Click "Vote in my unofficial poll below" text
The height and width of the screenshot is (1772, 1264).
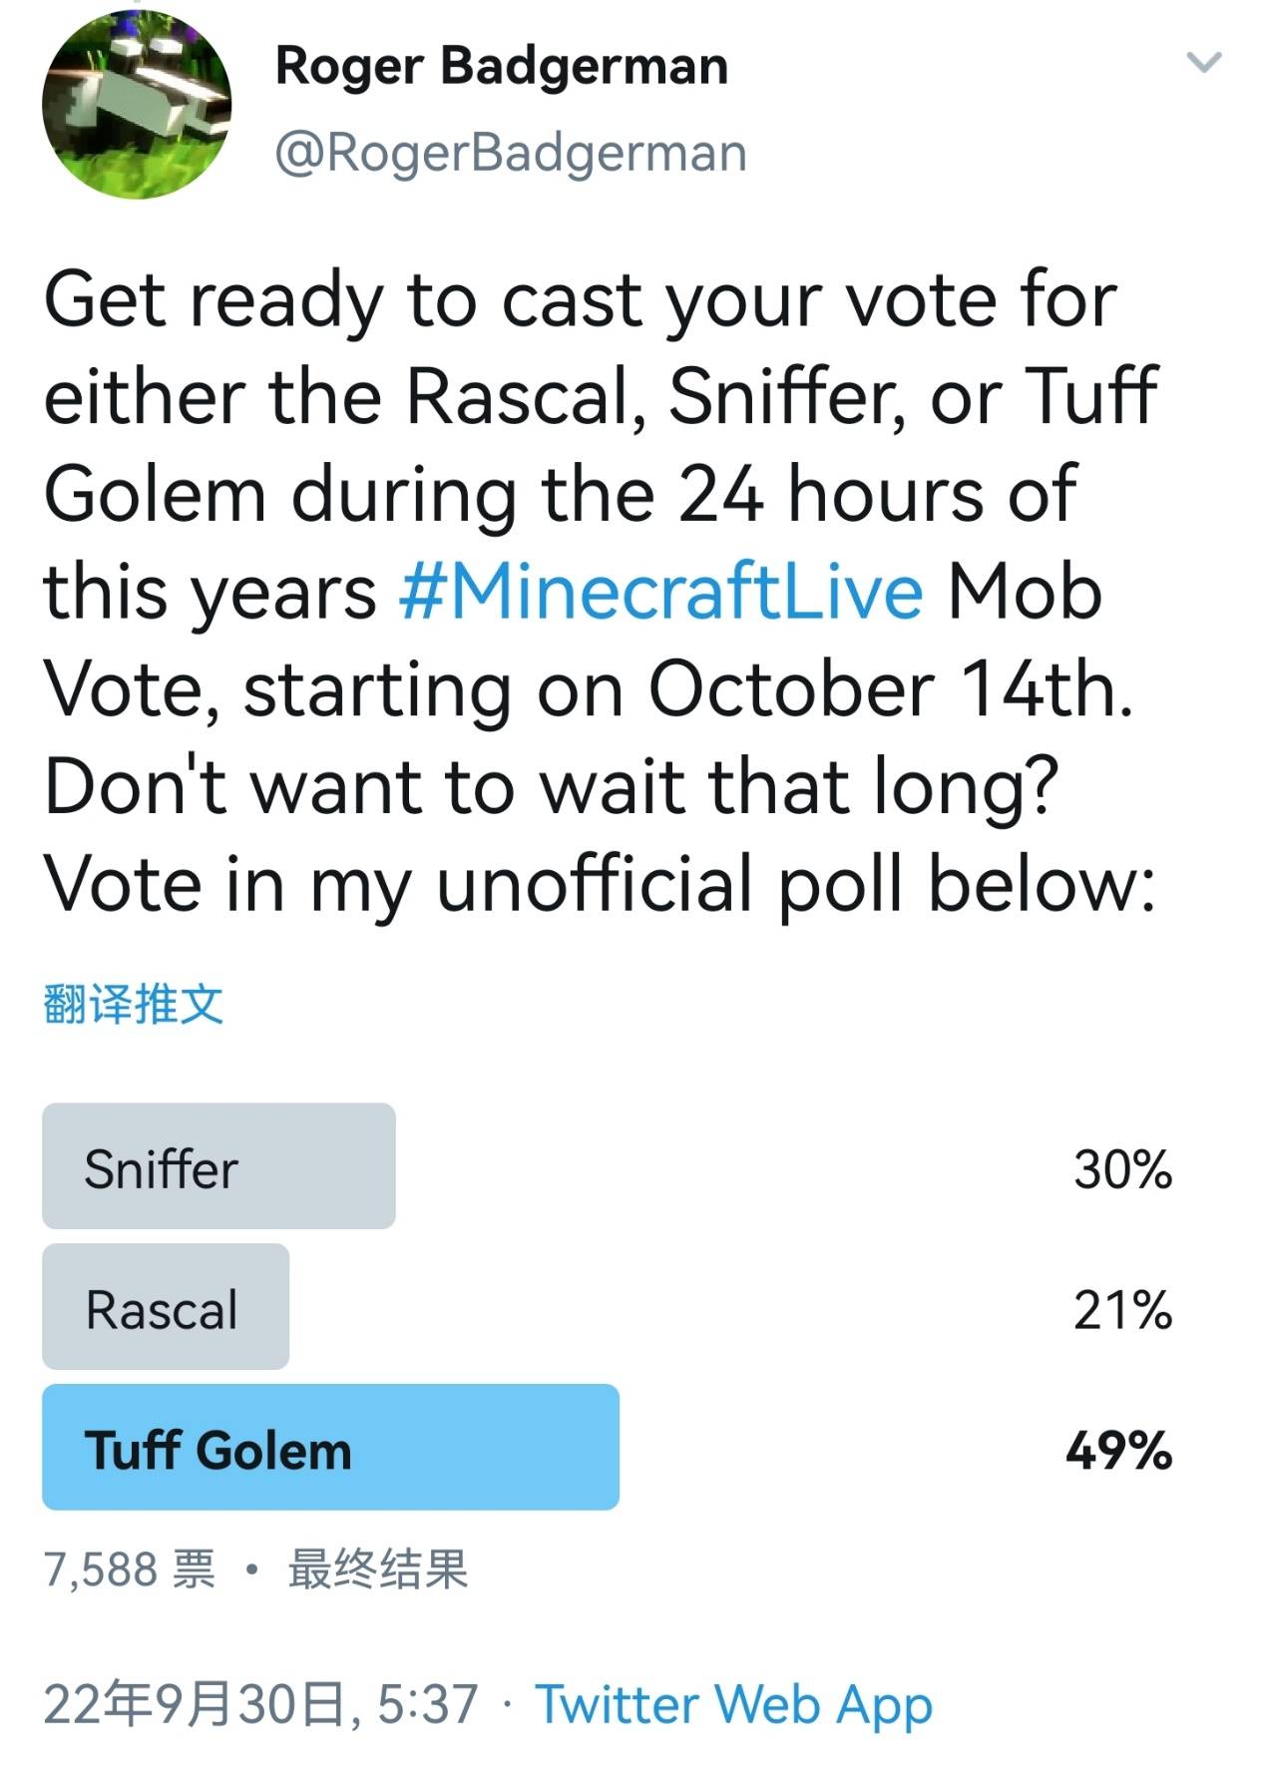(x=599, y=884)
